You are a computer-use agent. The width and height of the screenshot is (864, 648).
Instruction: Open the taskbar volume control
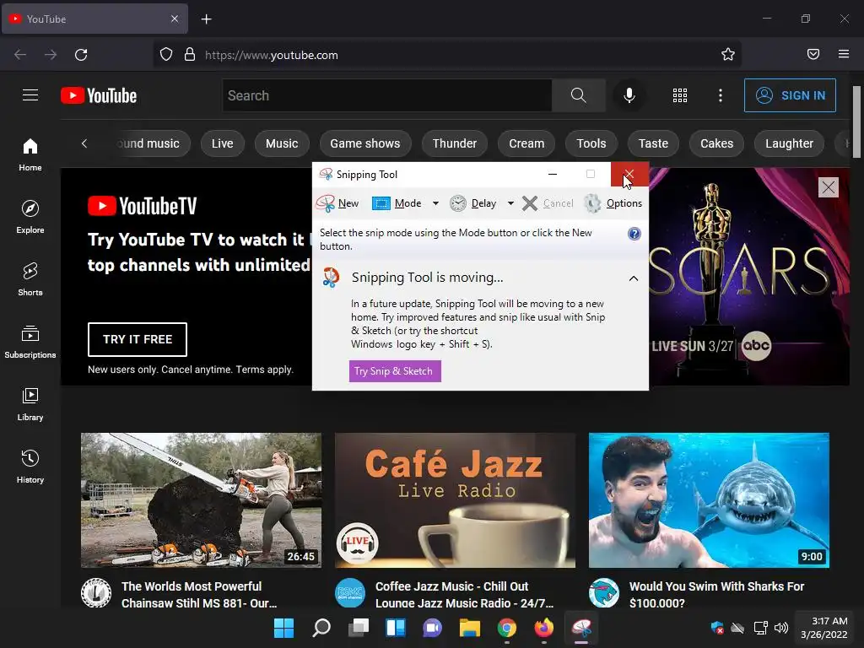(x=780, y=628)
